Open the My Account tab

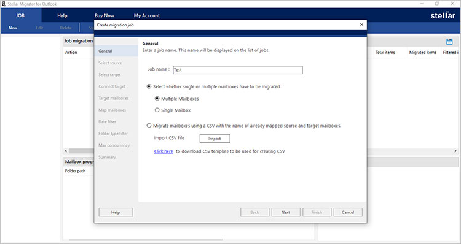(x=147, y=15)
